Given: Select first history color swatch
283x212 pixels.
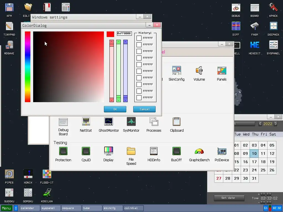Looking at the screenshot, I should coord(139,38).
